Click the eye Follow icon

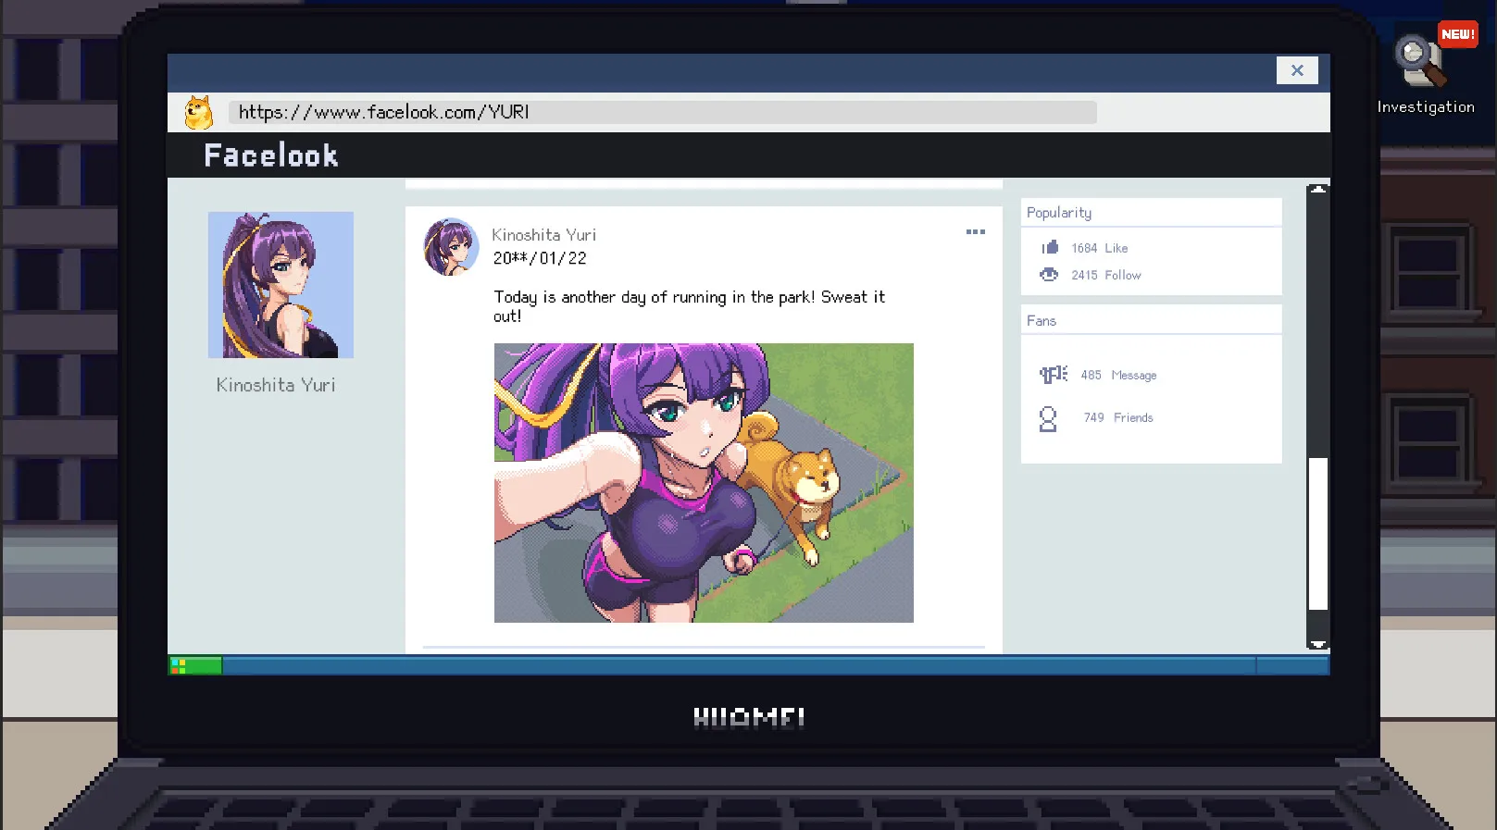click(1049, 275)
